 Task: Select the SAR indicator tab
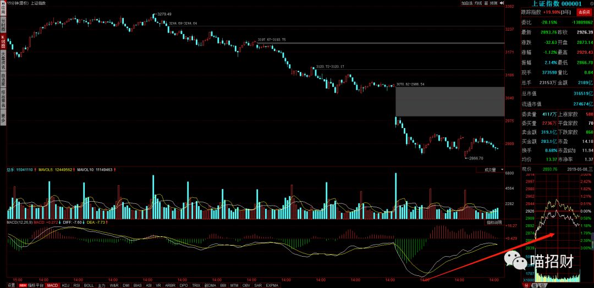258,285
